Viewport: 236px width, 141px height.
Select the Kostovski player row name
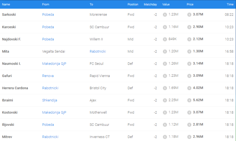click(10, 112)
